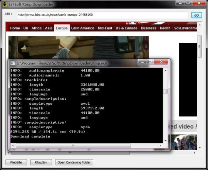Open the Latin America tab
The height and width of the screenshot is (170, 208).
point(83,28)
